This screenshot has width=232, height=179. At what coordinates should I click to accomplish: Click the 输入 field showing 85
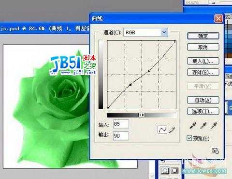click(x=121, y=124)
